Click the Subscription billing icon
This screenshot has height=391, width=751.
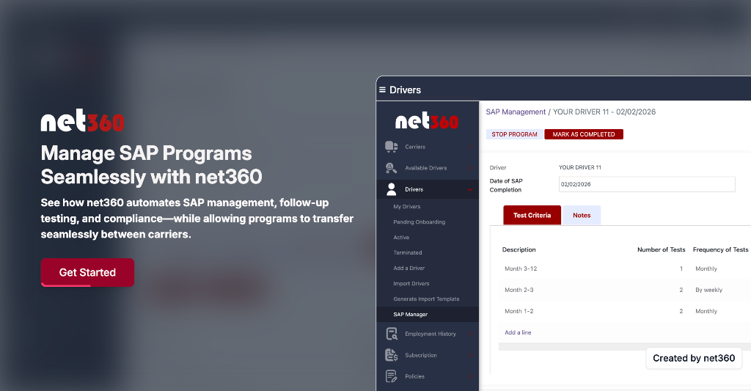[x=392, y=355]
